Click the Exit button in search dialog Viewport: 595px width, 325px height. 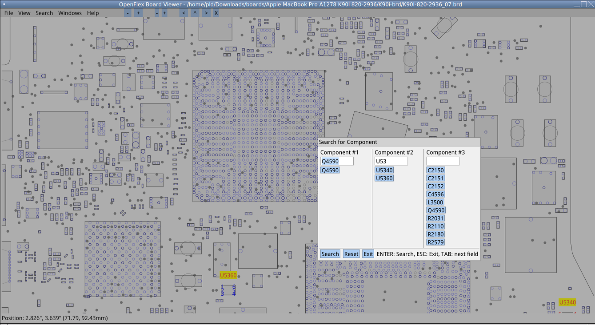(x=368, y=254)
